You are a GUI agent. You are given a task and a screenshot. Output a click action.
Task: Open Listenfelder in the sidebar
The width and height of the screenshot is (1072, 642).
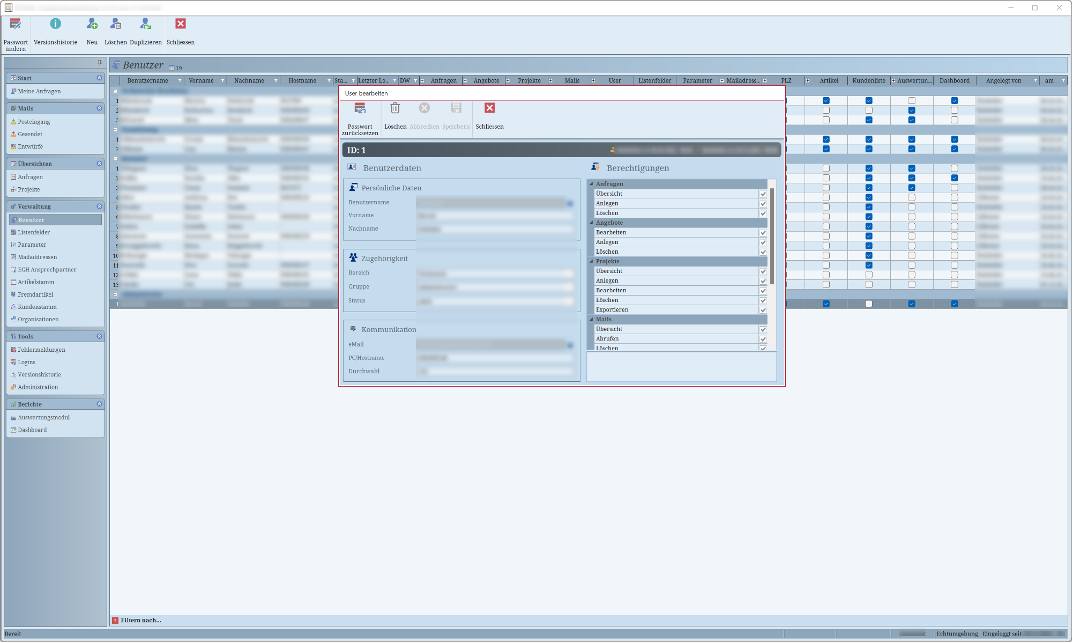point(34,232)
